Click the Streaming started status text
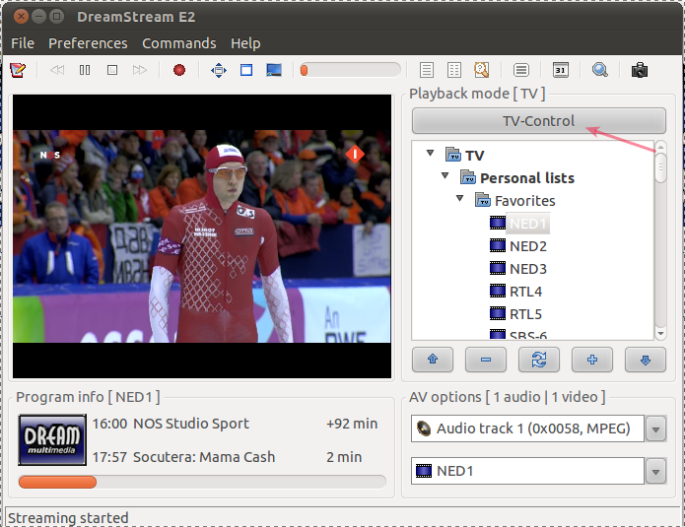The width and height of the screenshot is (685, 527). point(68,518)
